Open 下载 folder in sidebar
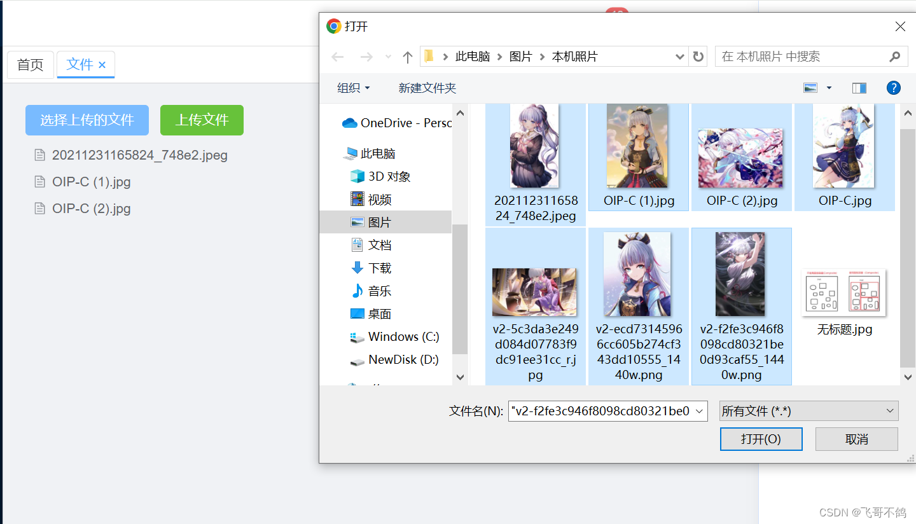The width and height of the screenshot is (916, 524). [x=371, y=268]
